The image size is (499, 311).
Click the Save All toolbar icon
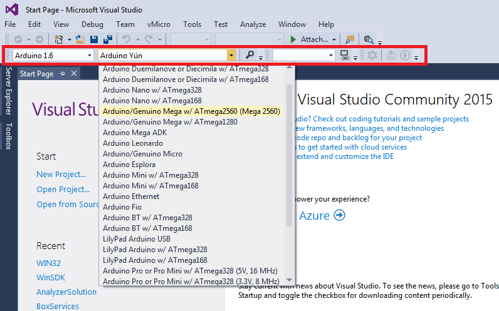pyautogui.click(x=108, y=39)
